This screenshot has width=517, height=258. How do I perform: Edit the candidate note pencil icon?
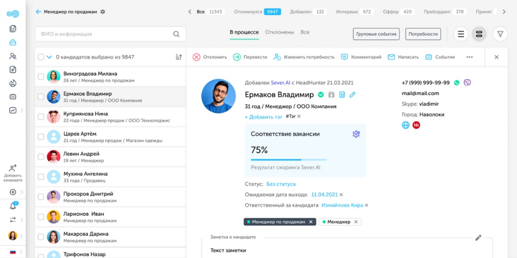[478, 237]
